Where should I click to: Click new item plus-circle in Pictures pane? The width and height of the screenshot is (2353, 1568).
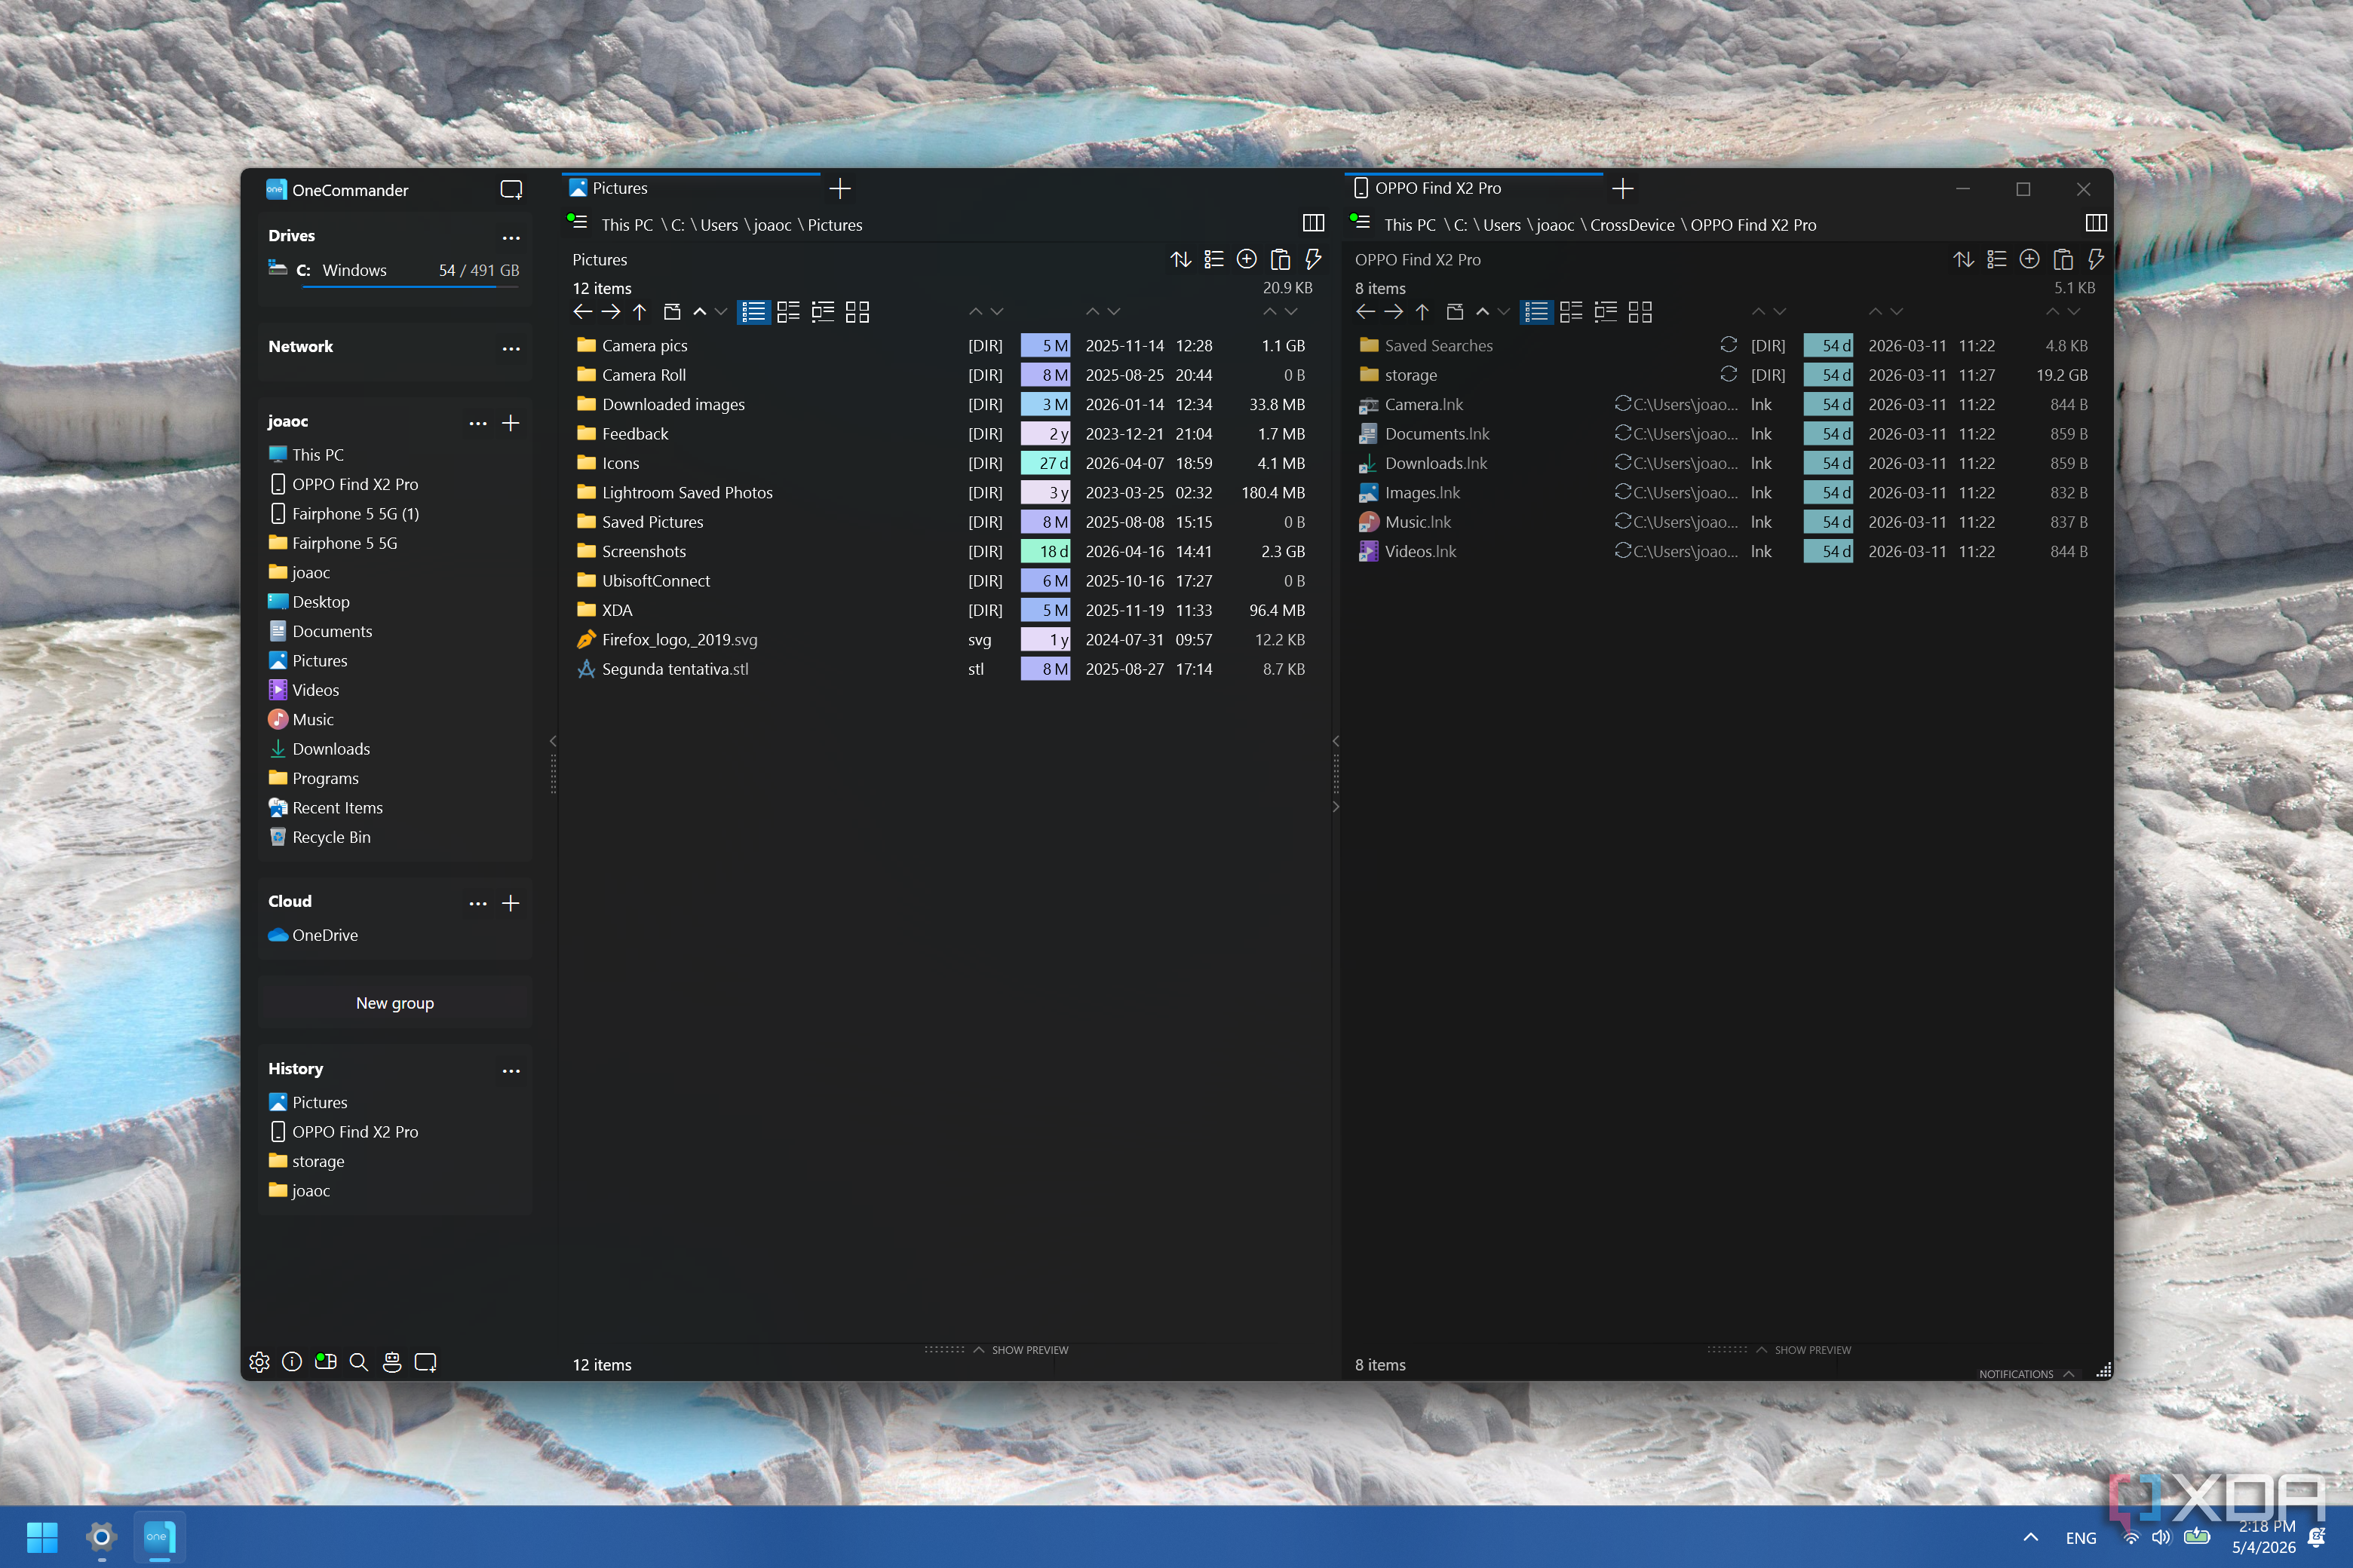point(1247,260)
